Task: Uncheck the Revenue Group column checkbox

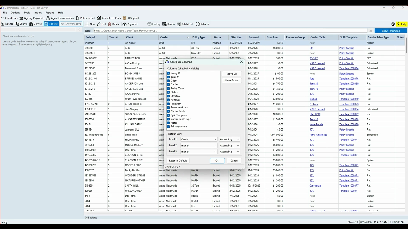Action: click(168, 107)
